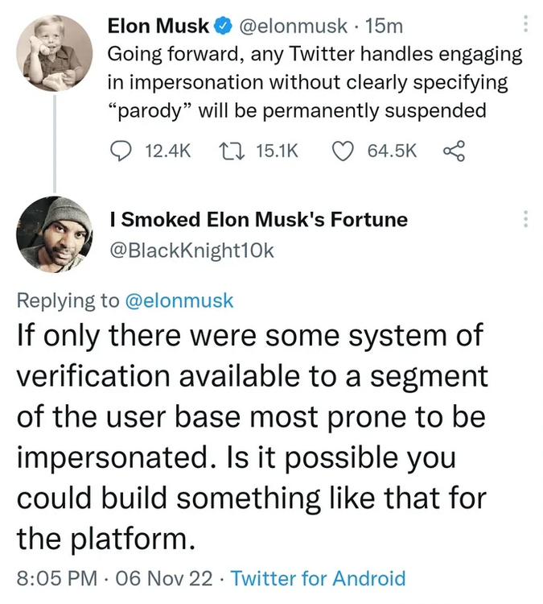Viewport: 543px width, 604px height.
Task: Open Elon Musk's profile picture
Action: pyautogui.click(x=55, y=53)
